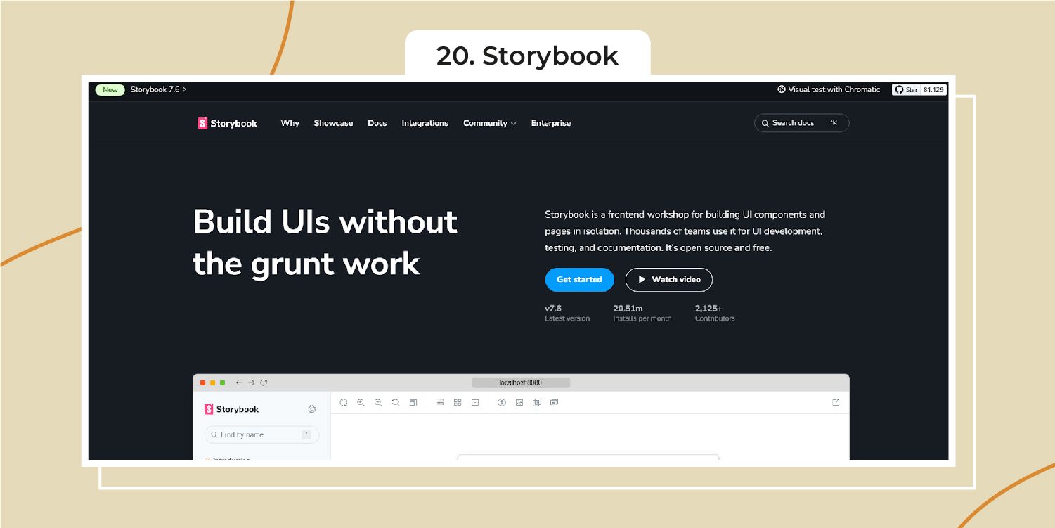Click the slash shortcut key in Find by name
This screenshot has width=1055, height=528.
click(306, 435)
